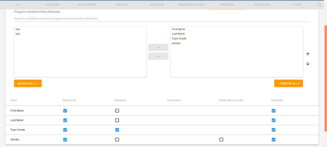Click the 'Name' column header
Image resolution: width=327 pixels, height=147 pixels.
point(14,100)
